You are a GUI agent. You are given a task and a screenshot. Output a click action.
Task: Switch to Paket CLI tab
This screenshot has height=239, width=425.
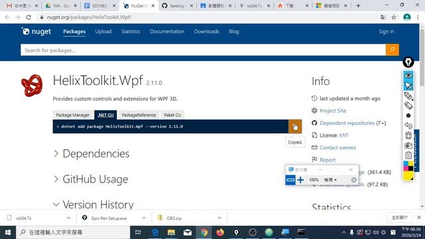173,115
